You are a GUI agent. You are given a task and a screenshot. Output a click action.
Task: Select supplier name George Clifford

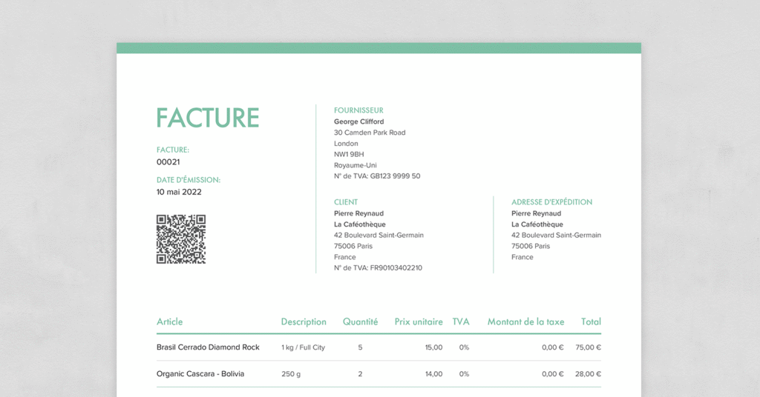(x=359, y=121)
